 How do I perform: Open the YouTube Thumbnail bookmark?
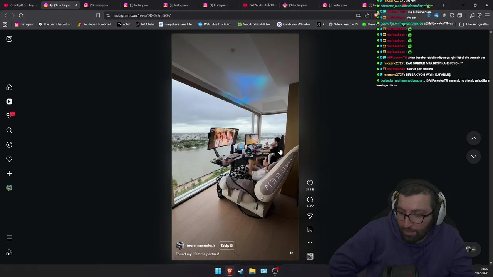click(x=95, y=24)
